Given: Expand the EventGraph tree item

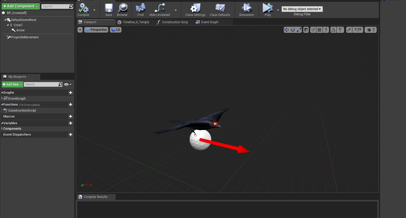Looking at the screenshot, I should 2,98.
